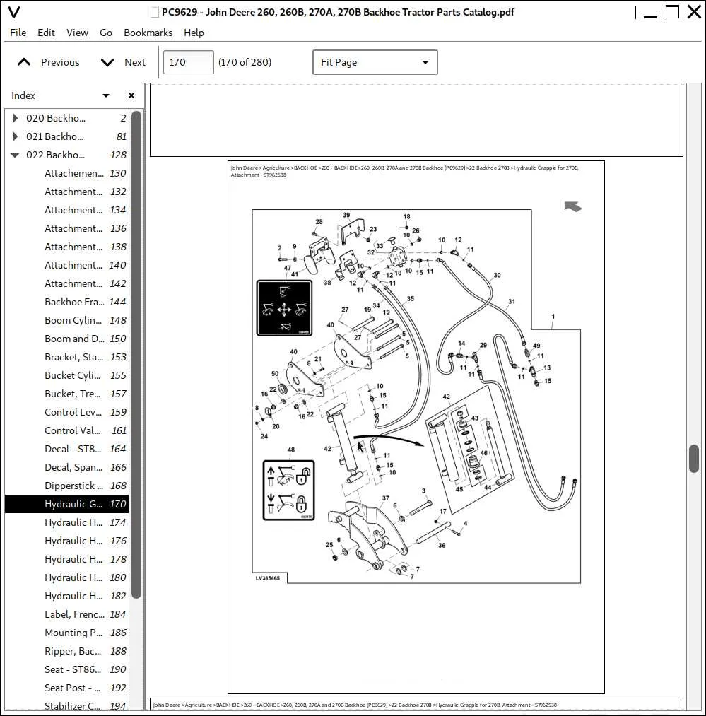Open the View menu
The image size is (706, 716).
click(77, 33)
